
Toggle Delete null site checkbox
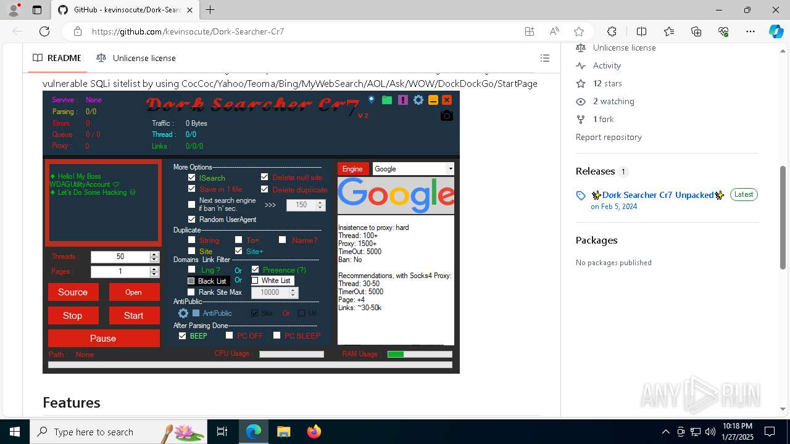pyautogui.click(x=265, y=177)
